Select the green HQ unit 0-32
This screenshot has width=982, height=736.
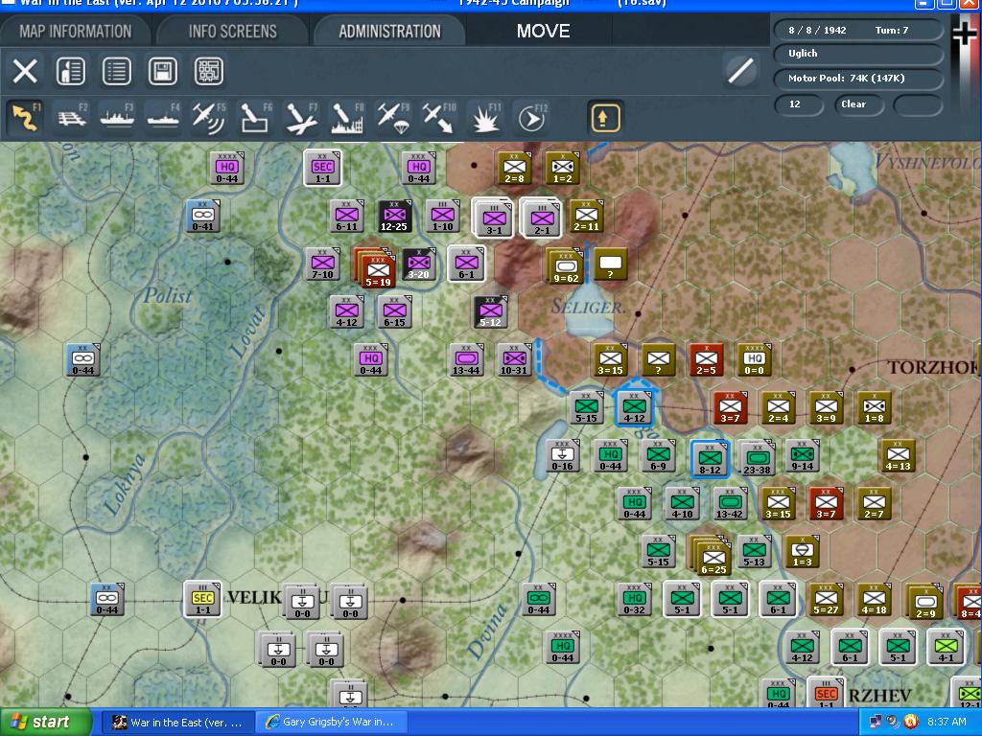click(x=634, y=600)
